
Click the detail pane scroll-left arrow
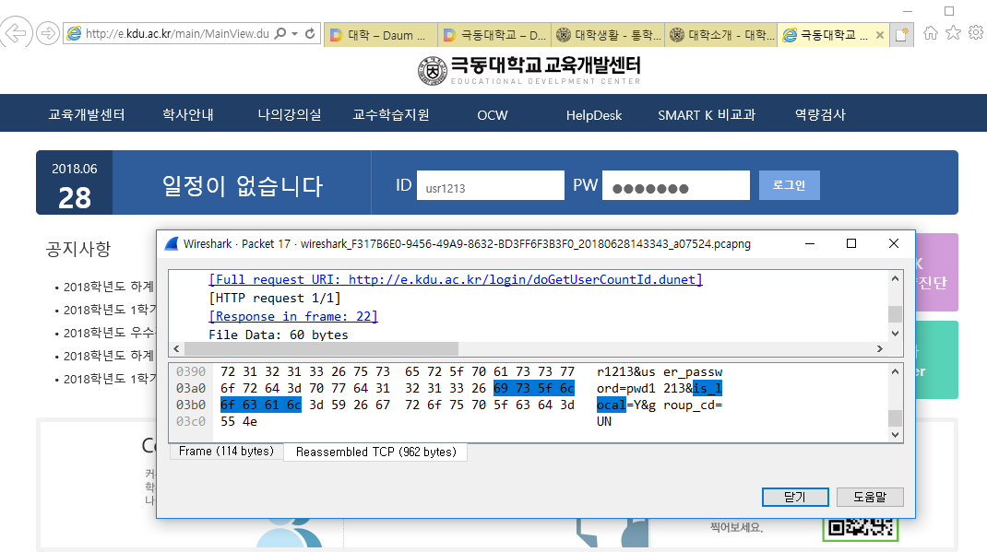tap(176, 349)
